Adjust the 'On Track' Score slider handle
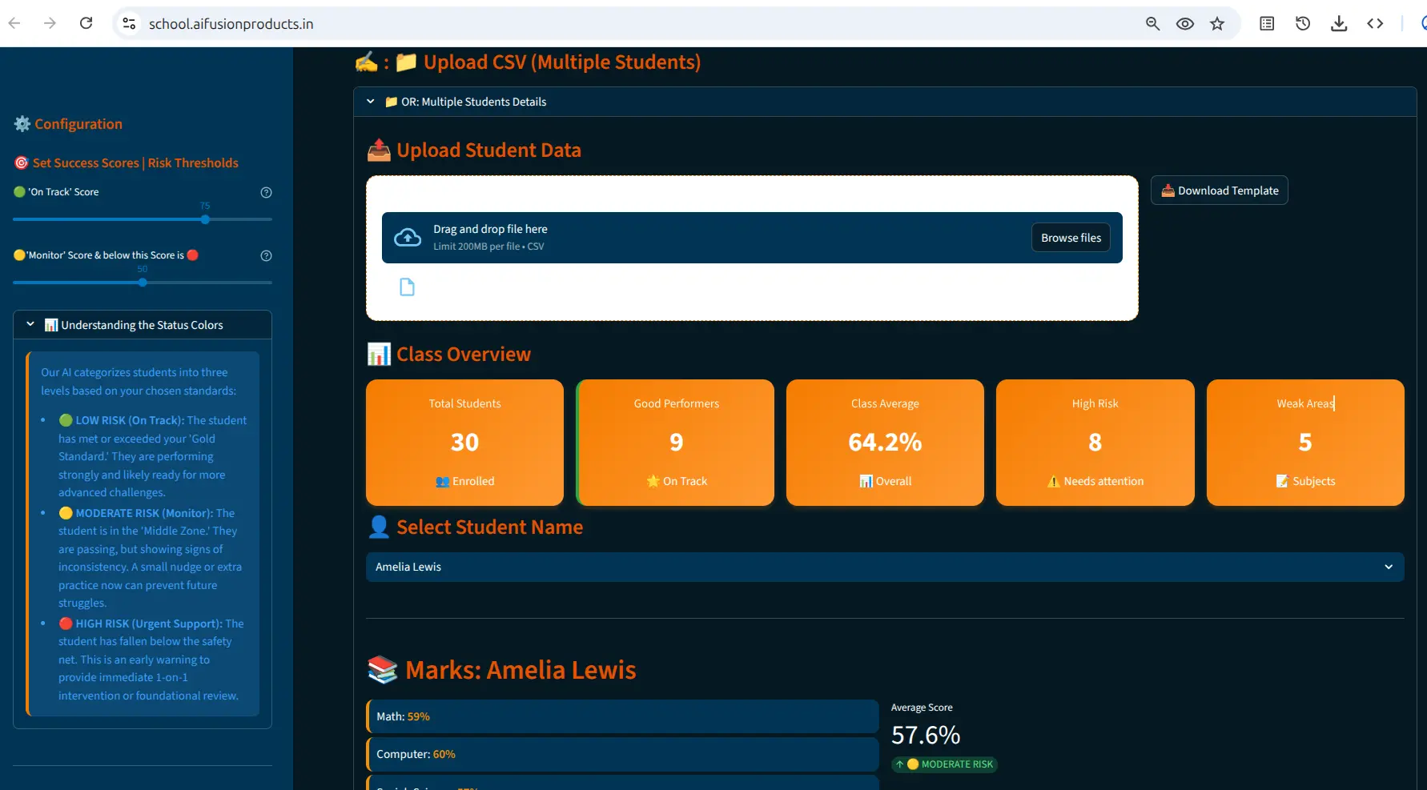 point(205,219)
